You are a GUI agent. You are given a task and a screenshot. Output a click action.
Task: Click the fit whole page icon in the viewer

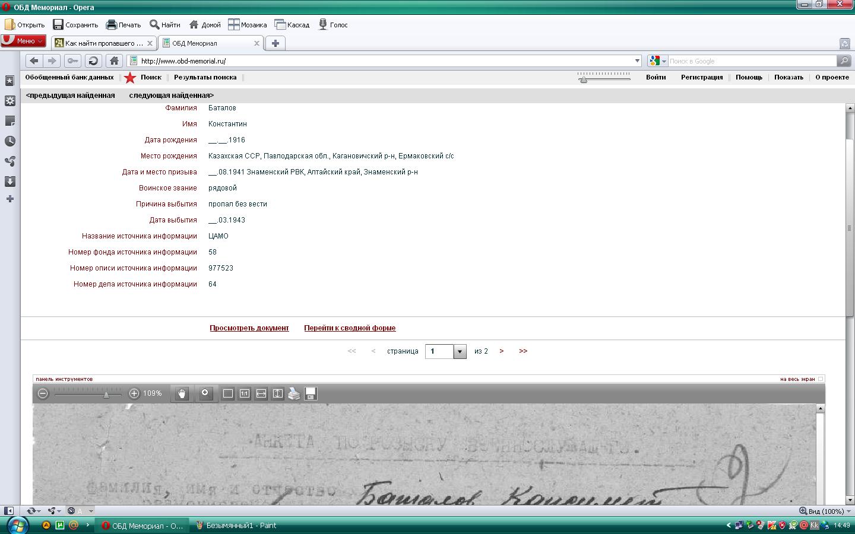pyautogui.click(x=228, y=393)
